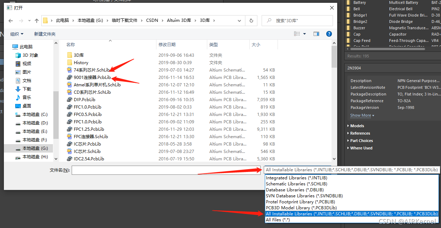Expand the References section
441x228 pixels.
pyautogui.click(x=358, y=133)
